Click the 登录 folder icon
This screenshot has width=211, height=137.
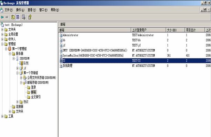pyautogui.click(x=29, y=87)
